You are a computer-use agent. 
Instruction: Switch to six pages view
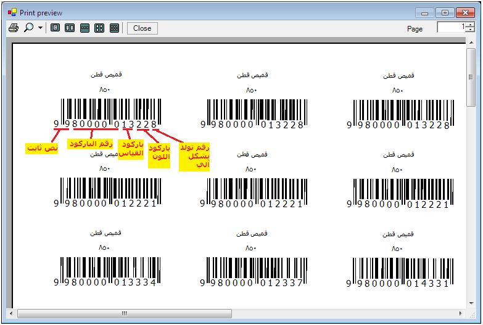coord(114,28)
